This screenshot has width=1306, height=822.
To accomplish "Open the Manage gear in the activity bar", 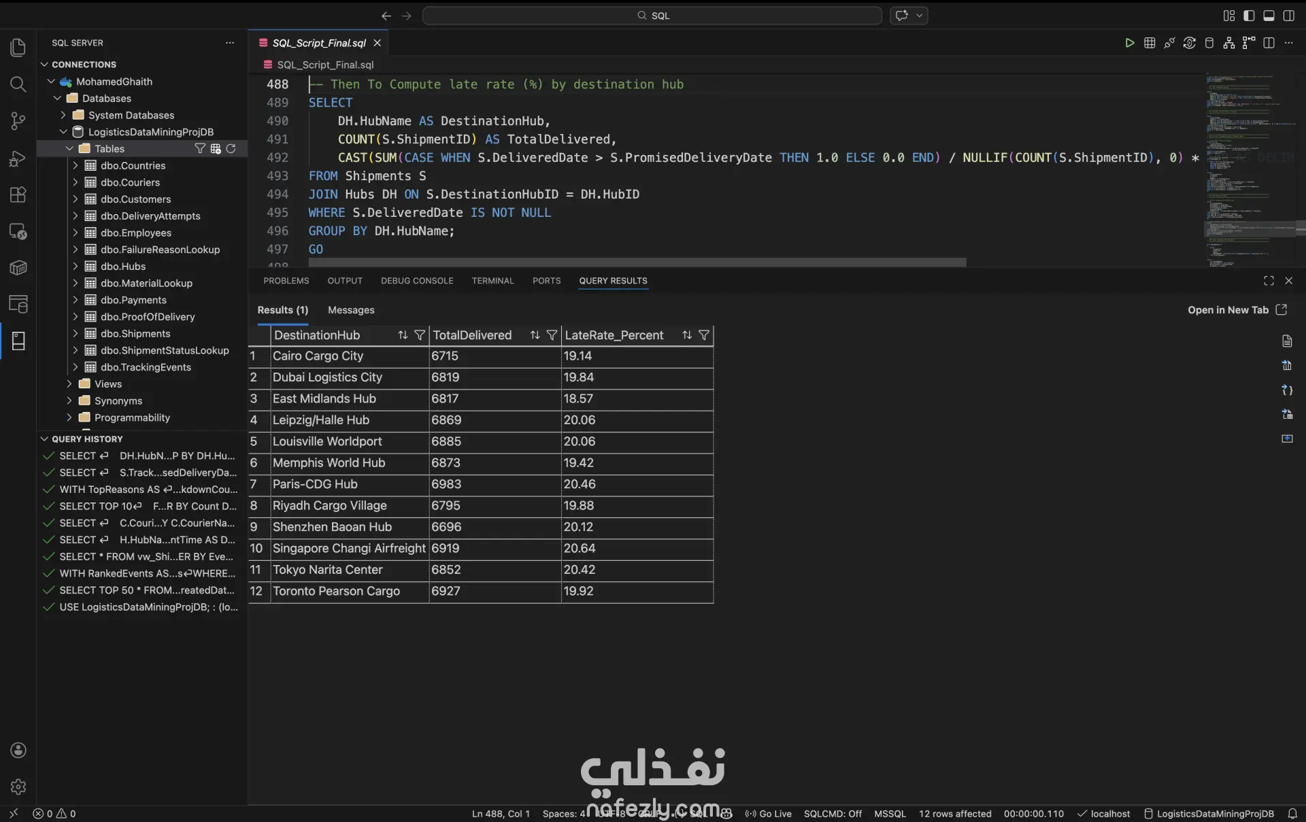I will coord(18,787).
